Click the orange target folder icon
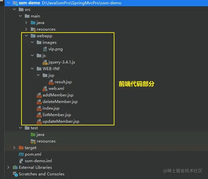The image size is (208, 179). [21, 148]
